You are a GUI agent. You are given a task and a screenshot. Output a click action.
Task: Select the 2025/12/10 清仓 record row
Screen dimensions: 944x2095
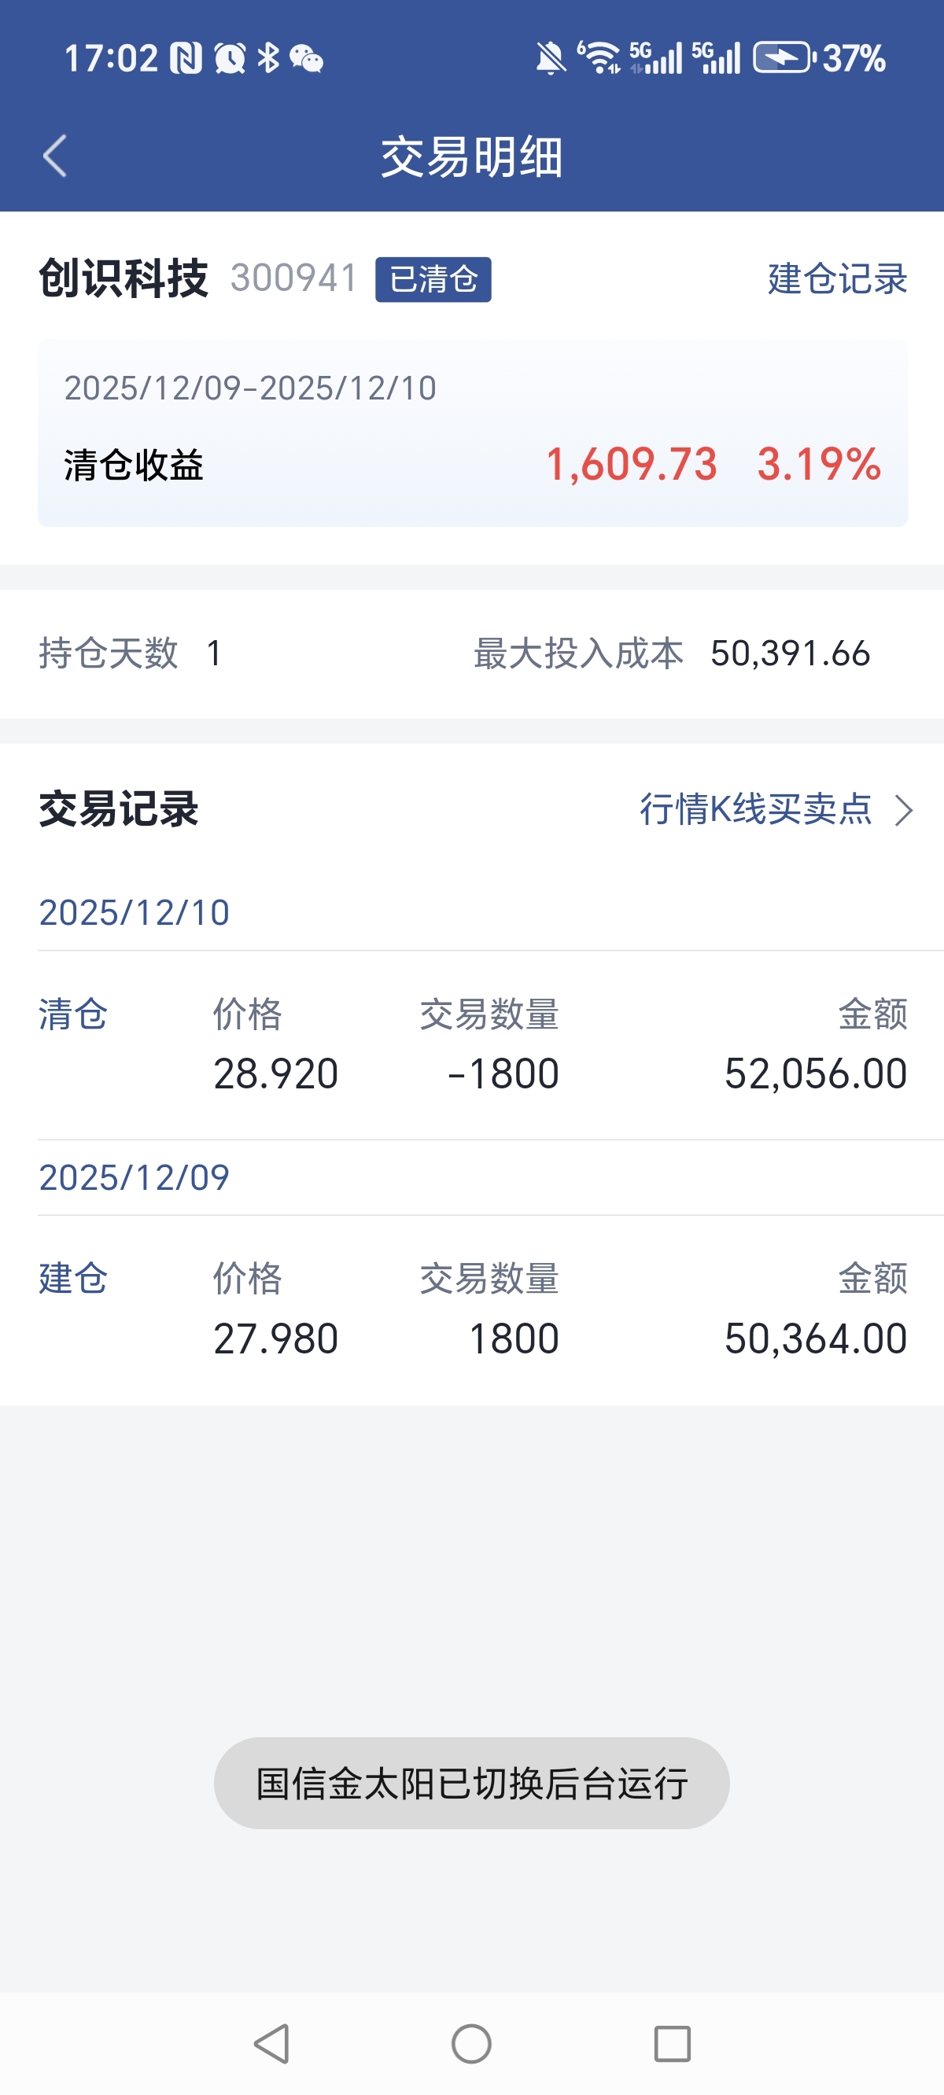472,1045
